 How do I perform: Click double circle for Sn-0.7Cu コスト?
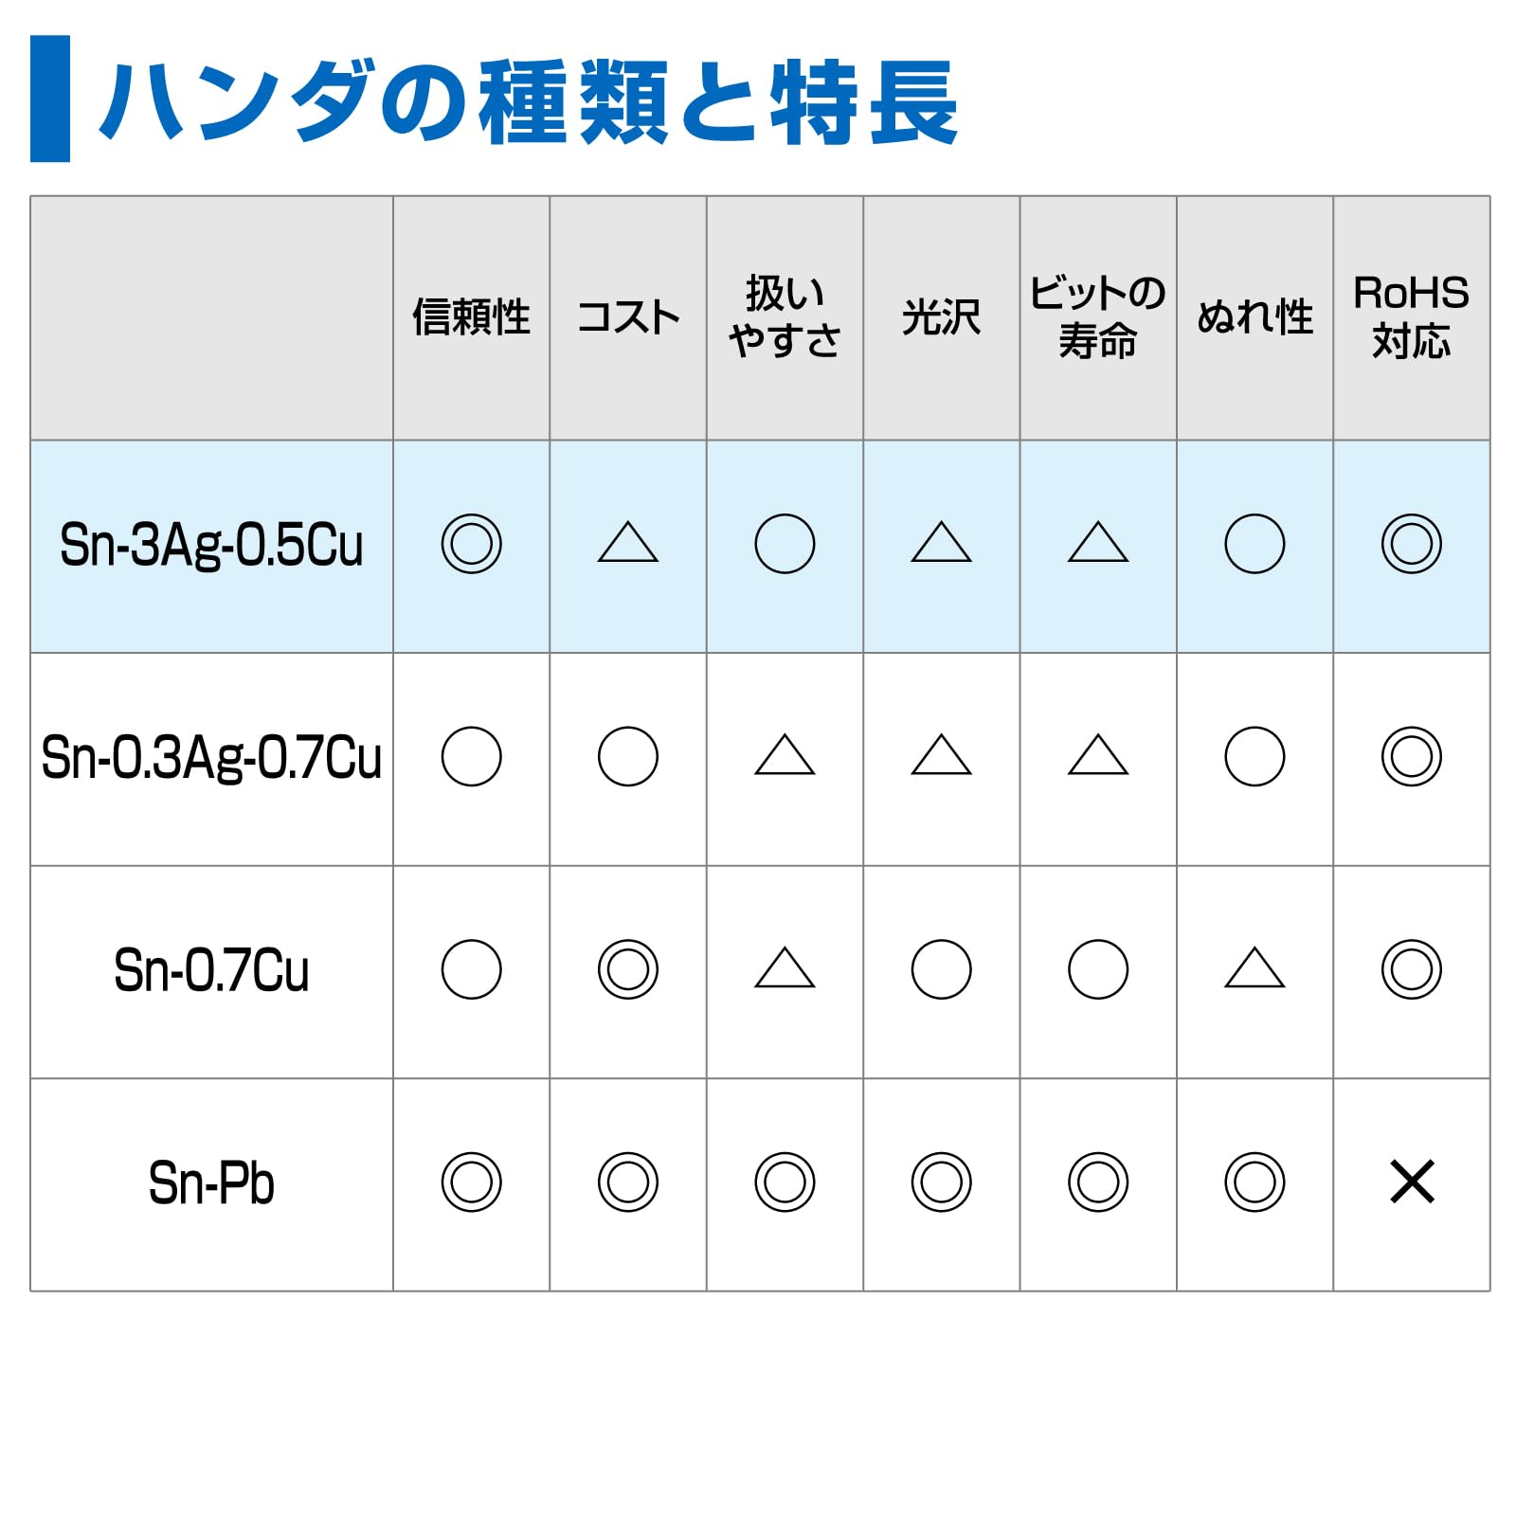click(x=628, y=969)
